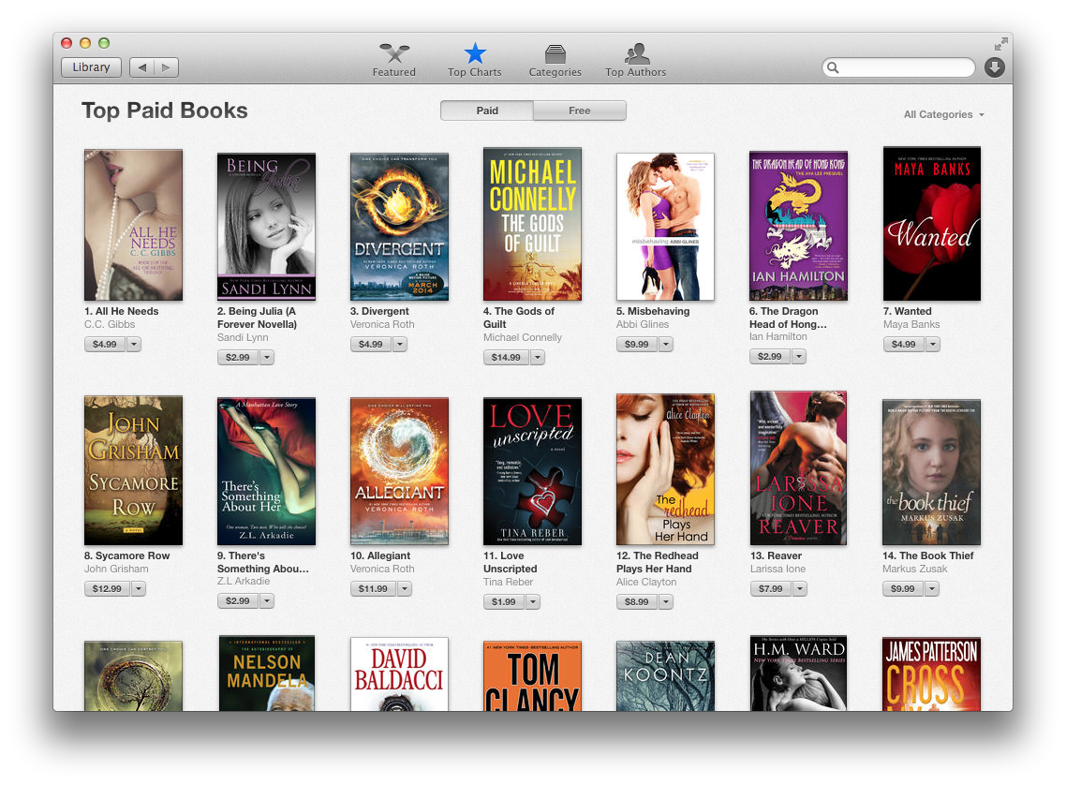Go back with the left arrow
Image resolution: width=1066 pixels, height=785 pixels.
click(x=141, y=67)
